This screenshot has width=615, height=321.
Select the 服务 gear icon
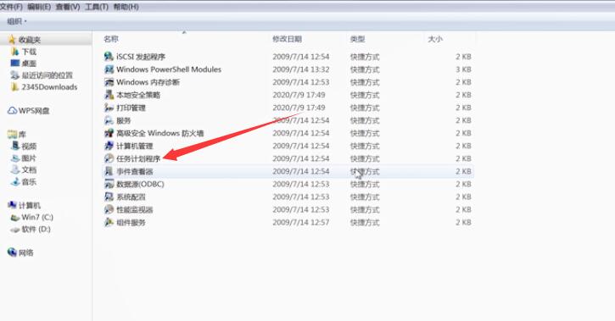pyautogui.click(x=109, y=120)
